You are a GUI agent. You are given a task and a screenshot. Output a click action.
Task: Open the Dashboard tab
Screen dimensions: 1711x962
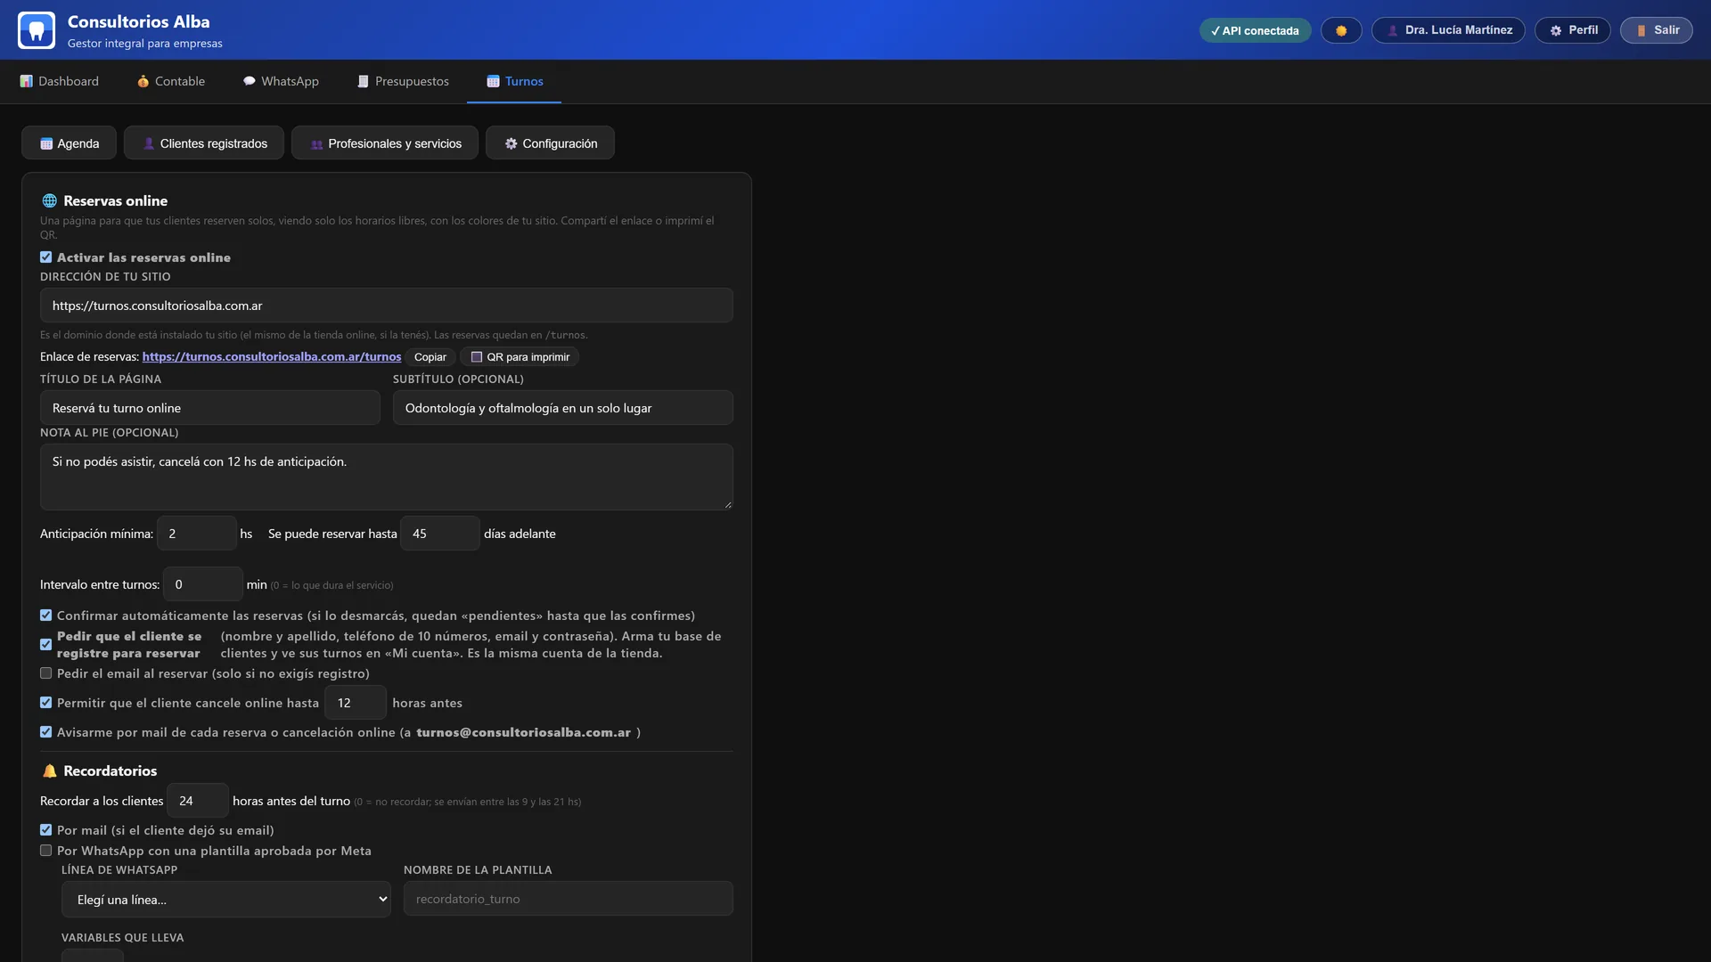click(x=60, y=81)
